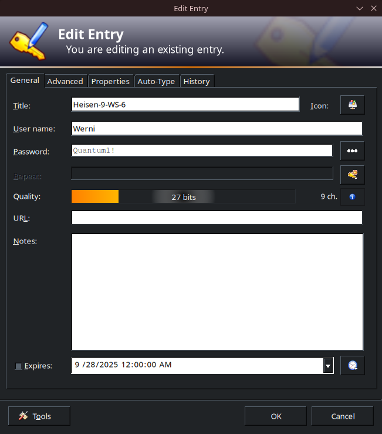
Task: Click the password quality bar
Action: (183, 196)
